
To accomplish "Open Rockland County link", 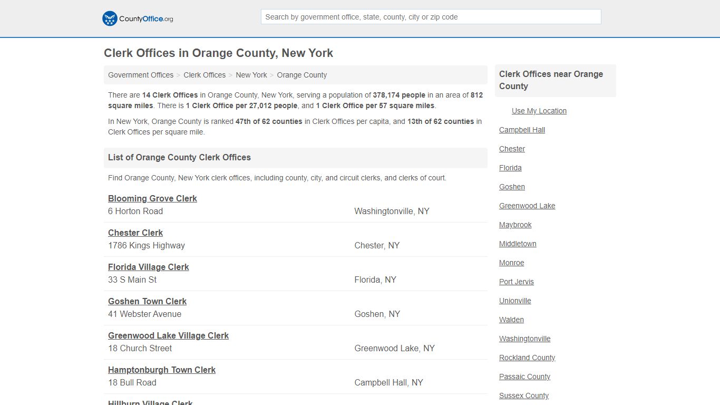I will [527, 358].
